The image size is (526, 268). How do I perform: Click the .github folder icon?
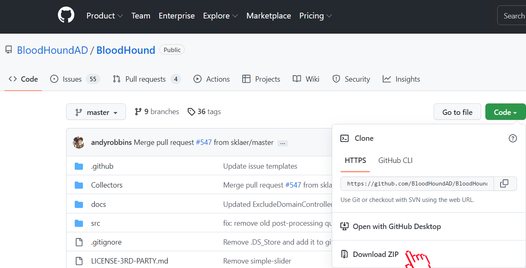point(79,166)
